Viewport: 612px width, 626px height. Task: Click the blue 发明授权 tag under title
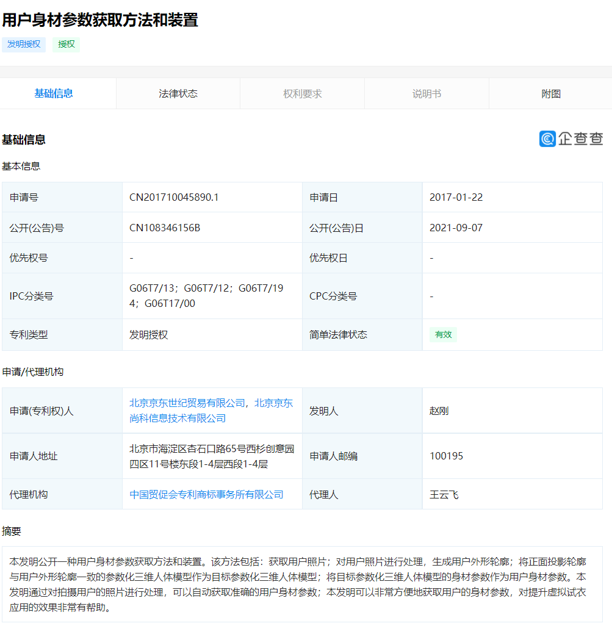click(24, 44)
